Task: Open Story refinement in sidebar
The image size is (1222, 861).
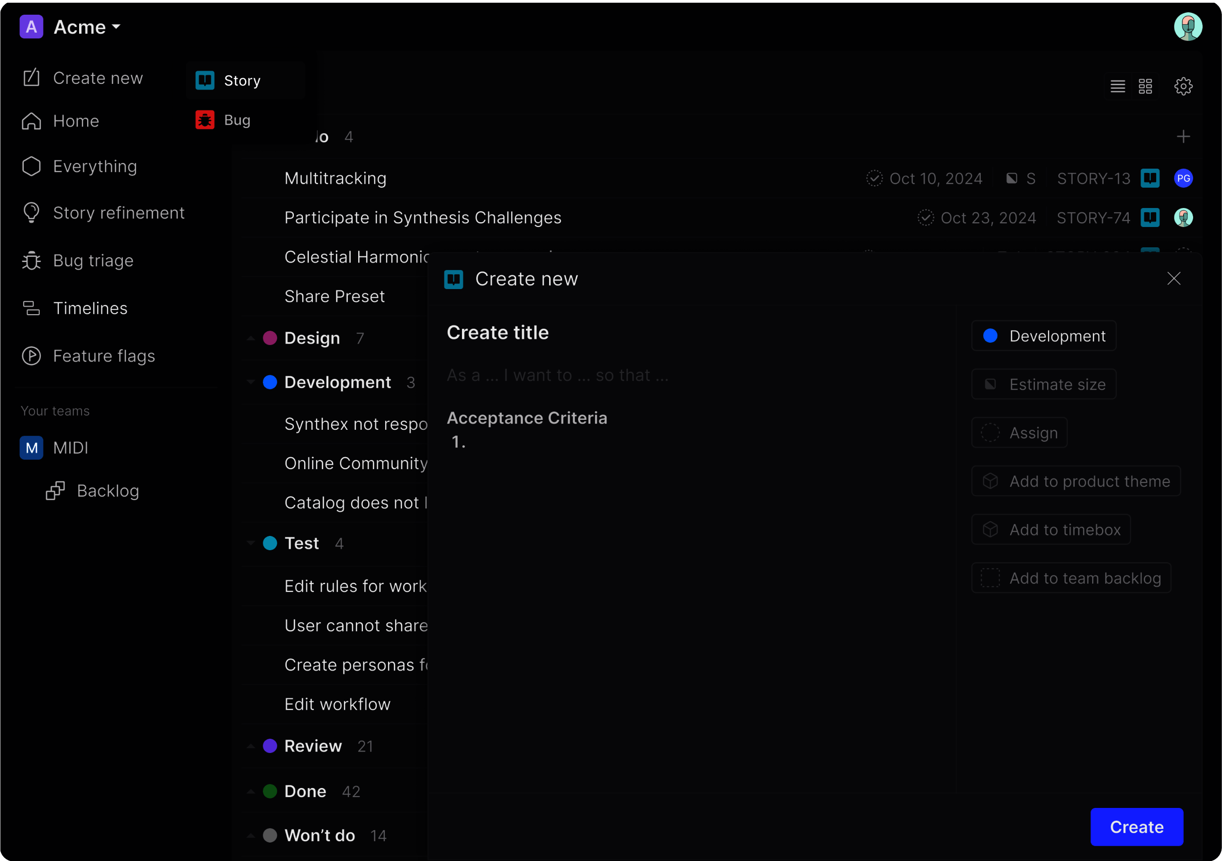Action: coord(118,213)
